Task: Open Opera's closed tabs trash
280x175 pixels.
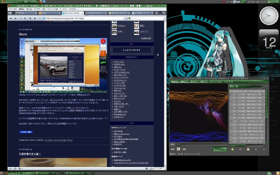Action: tap(164, 13)
